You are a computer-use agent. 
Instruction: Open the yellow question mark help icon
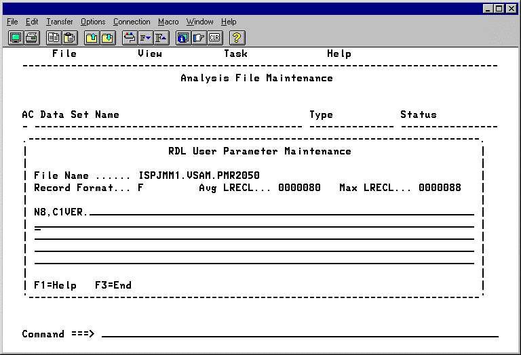[x=238, y=38]
